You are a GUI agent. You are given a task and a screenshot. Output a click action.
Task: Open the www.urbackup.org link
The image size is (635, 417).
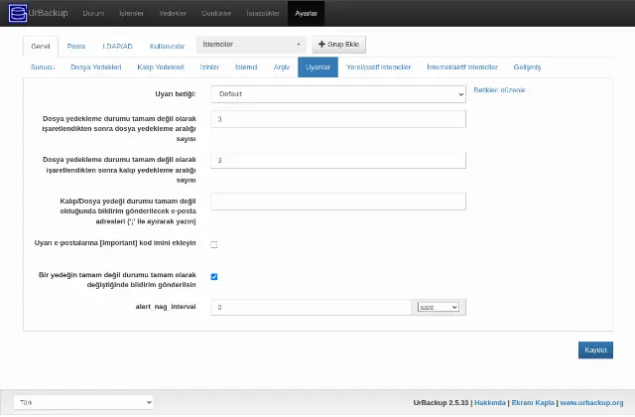[591, 403]
